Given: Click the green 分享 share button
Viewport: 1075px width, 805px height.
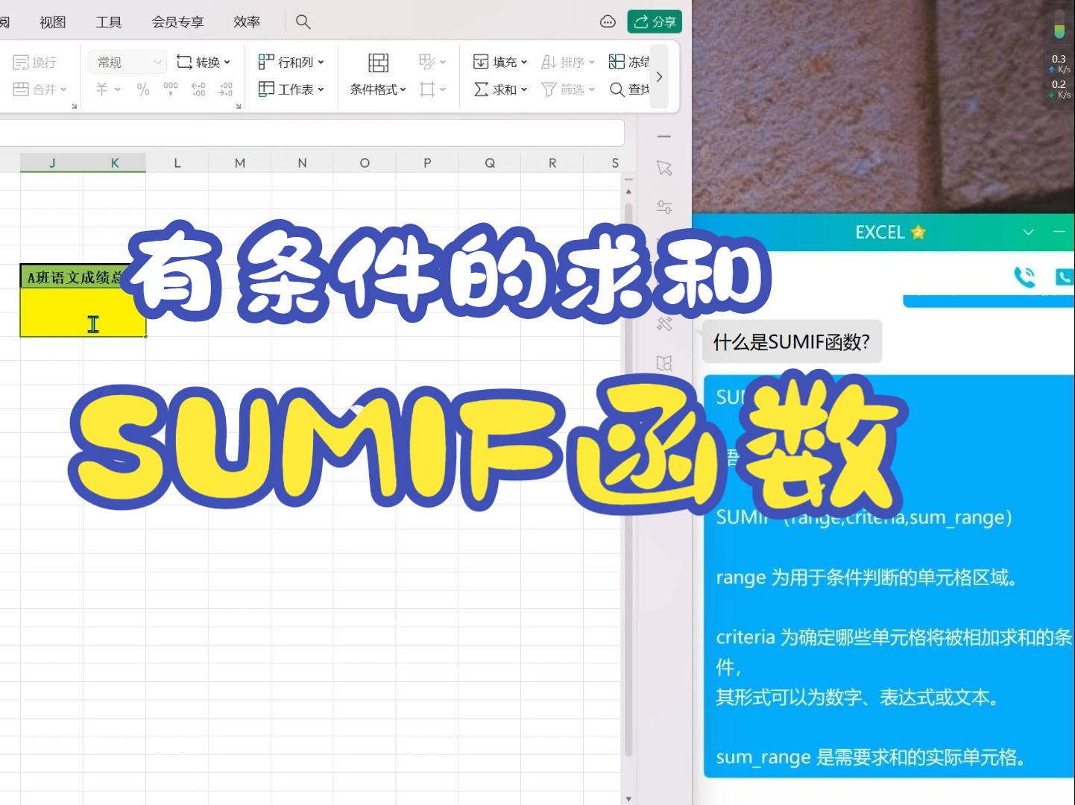Looking at the screenshot, I should pyautogui.click(x=654, y=22).
